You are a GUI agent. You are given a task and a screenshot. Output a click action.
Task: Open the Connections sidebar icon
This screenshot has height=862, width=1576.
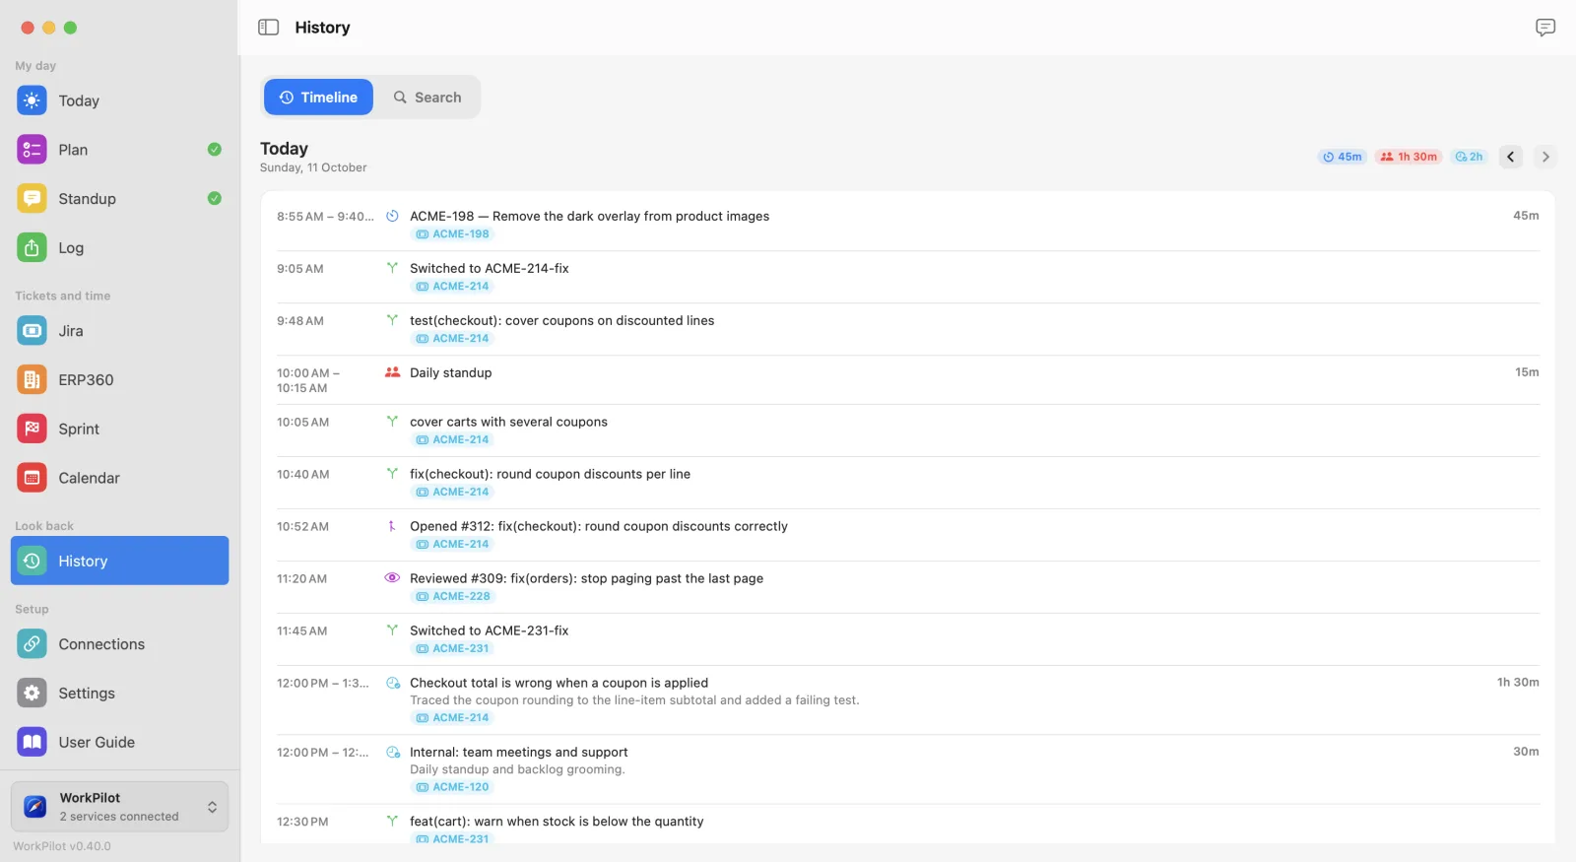(32, 644)
